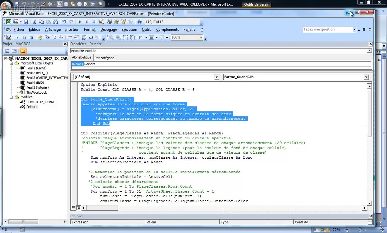
Task: Open the Exécution menu
Action: 129,30
